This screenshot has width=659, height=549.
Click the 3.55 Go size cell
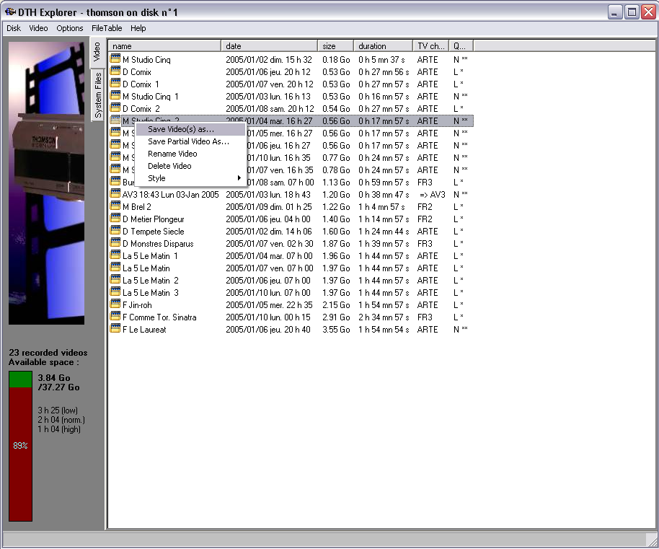coord(336,330)
